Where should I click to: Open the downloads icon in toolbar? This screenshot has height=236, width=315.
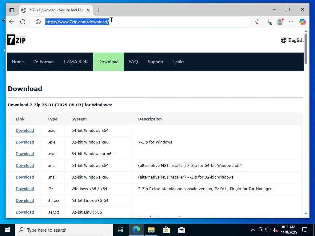(x=269, y=22)
